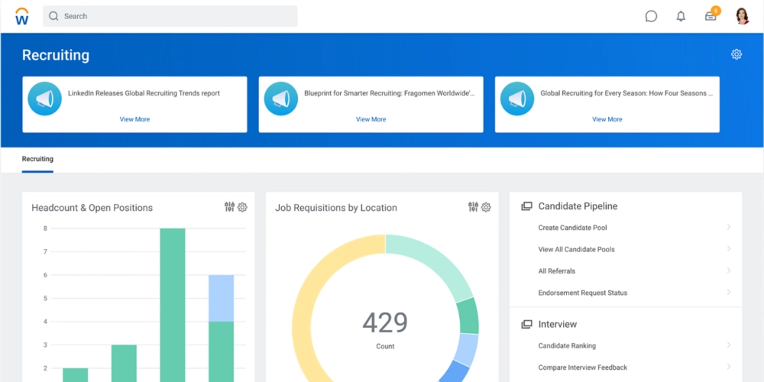Click megaphone icon of LinkedIn announcement

click(x=45, y=99)
